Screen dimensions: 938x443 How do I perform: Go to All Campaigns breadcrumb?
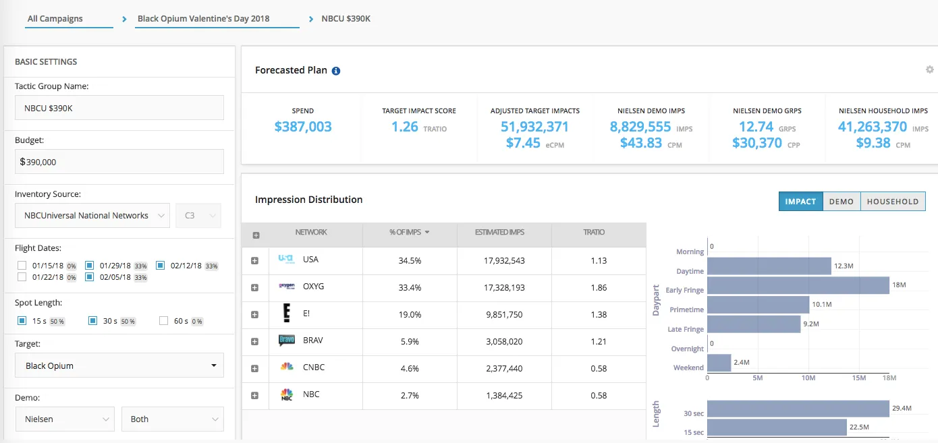[x=55, y=19]
